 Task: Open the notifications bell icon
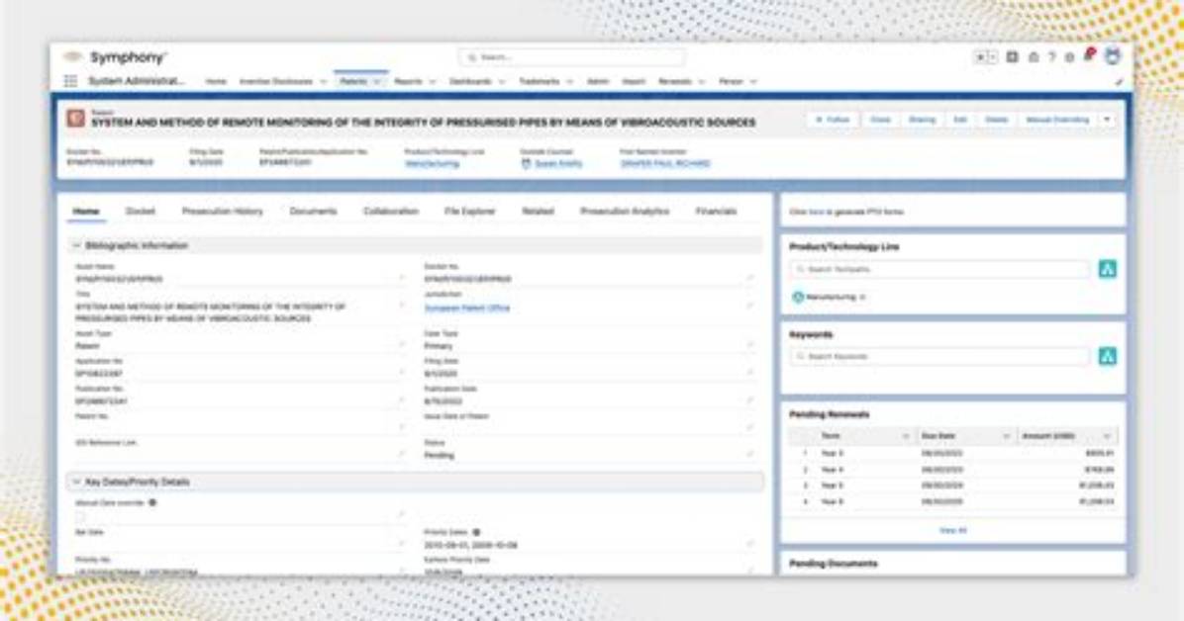[x=1089, y=55]
